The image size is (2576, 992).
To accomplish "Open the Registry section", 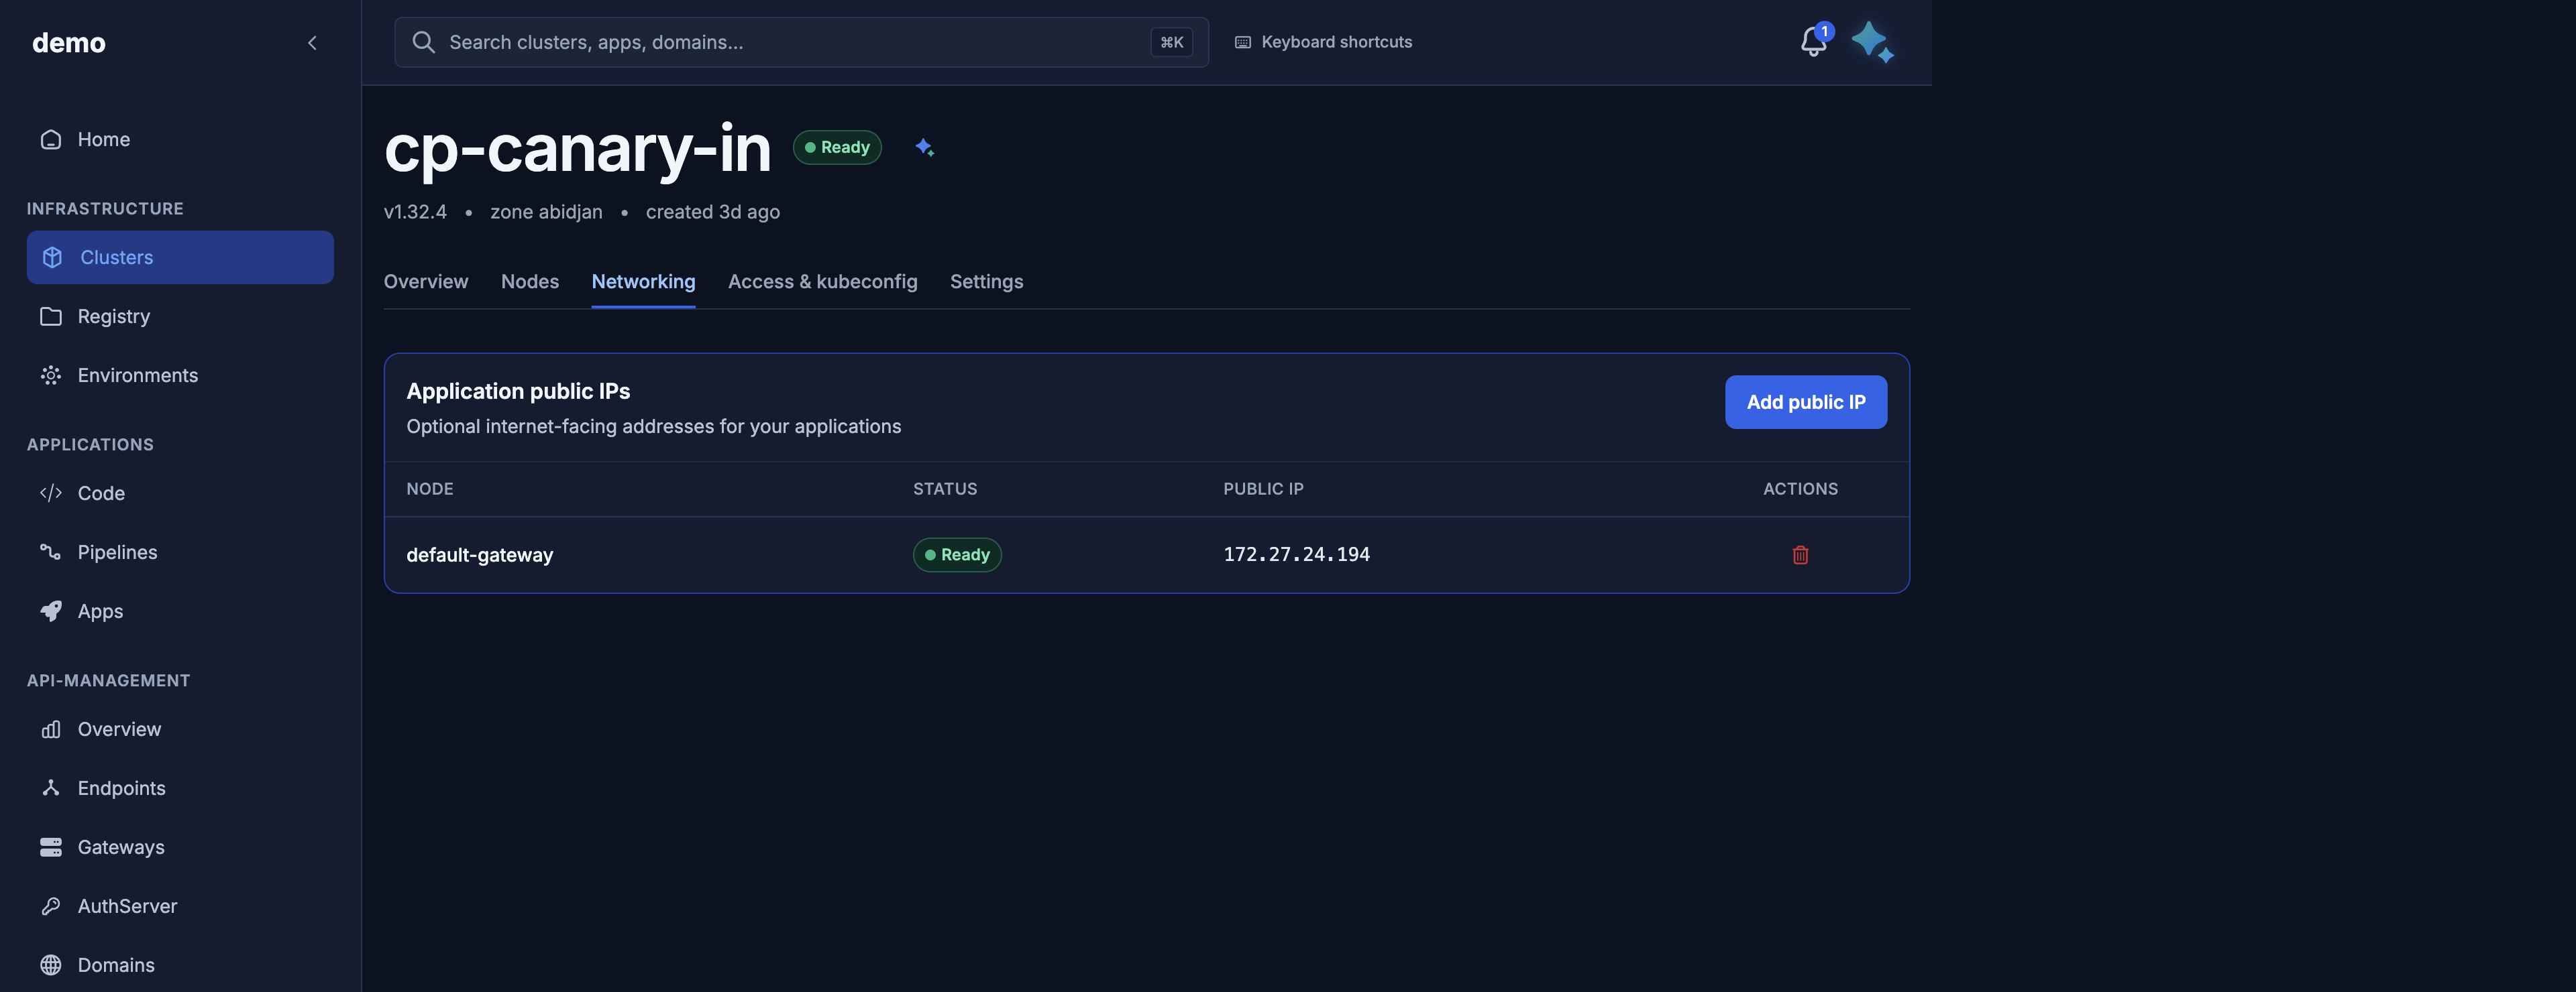I will 180,316.
